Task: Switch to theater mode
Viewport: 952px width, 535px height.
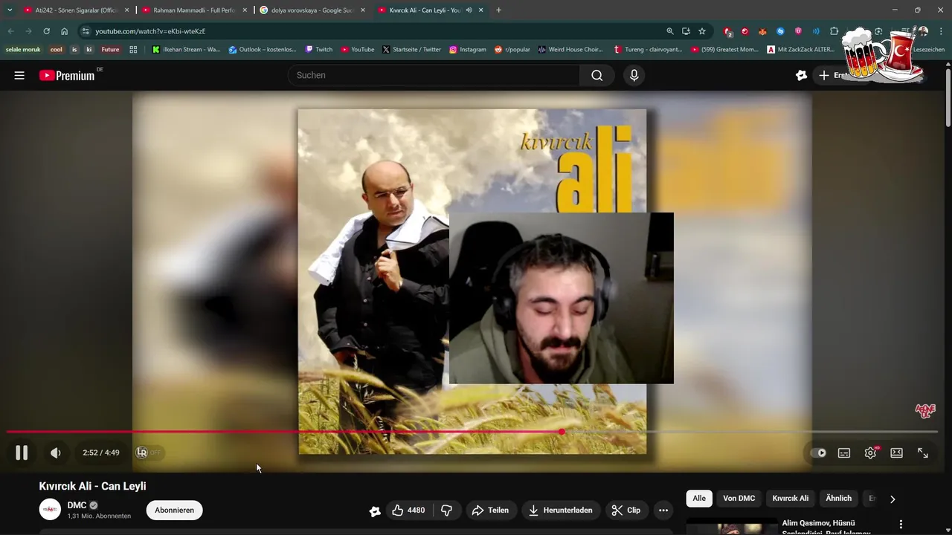Action: (x=897, y=453)
